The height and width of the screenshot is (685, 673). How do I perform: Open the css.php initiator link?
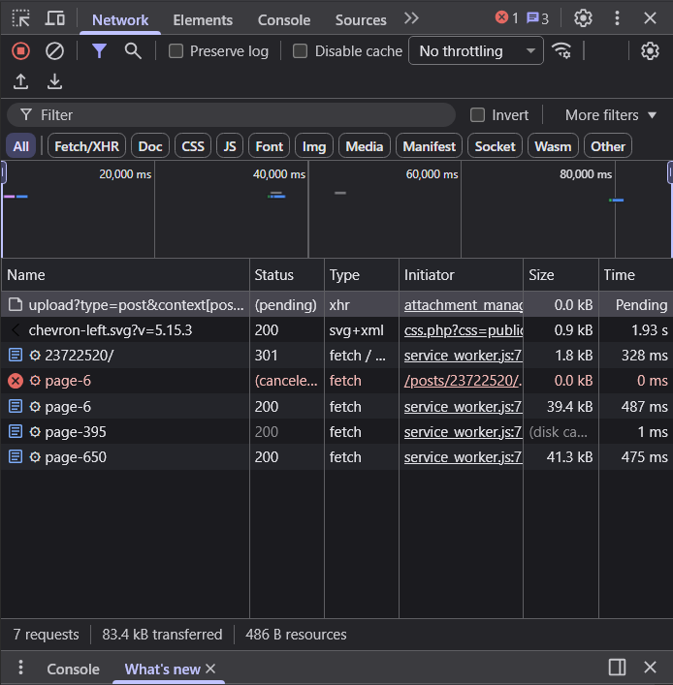(464, 330)
